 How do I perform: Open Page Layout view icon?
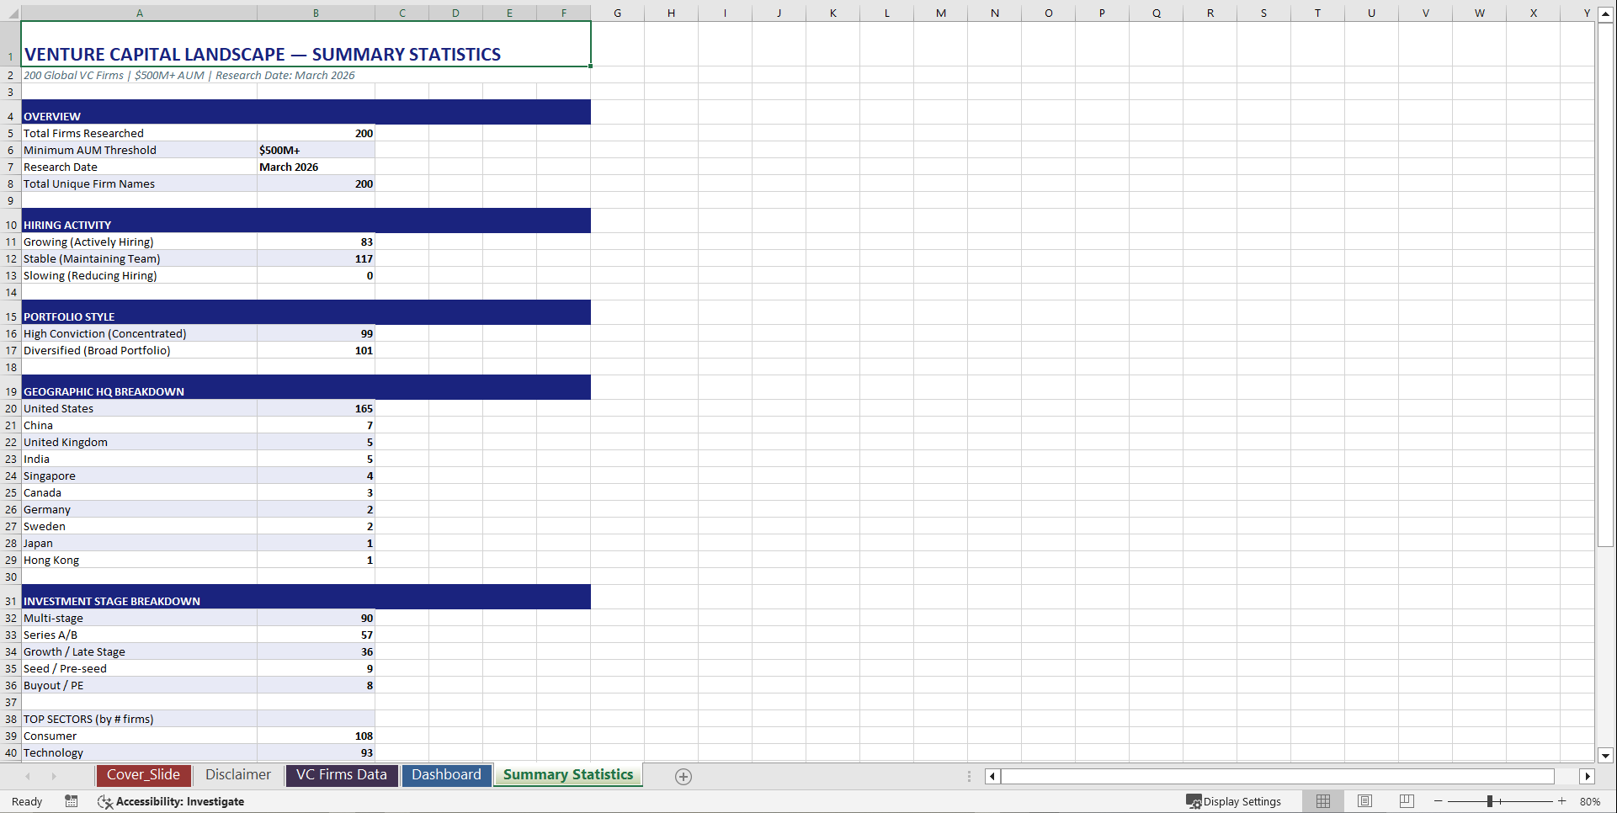click(1364, 801)
